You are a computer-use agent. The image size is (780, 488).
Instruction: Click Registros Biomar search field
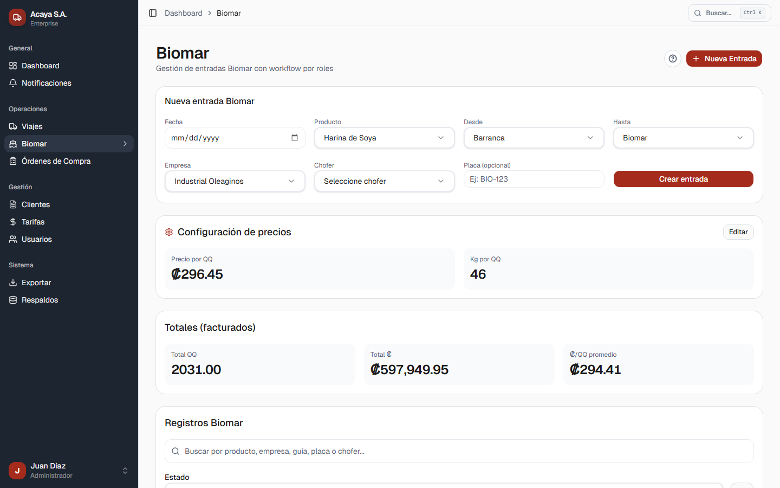click(459, 451)
